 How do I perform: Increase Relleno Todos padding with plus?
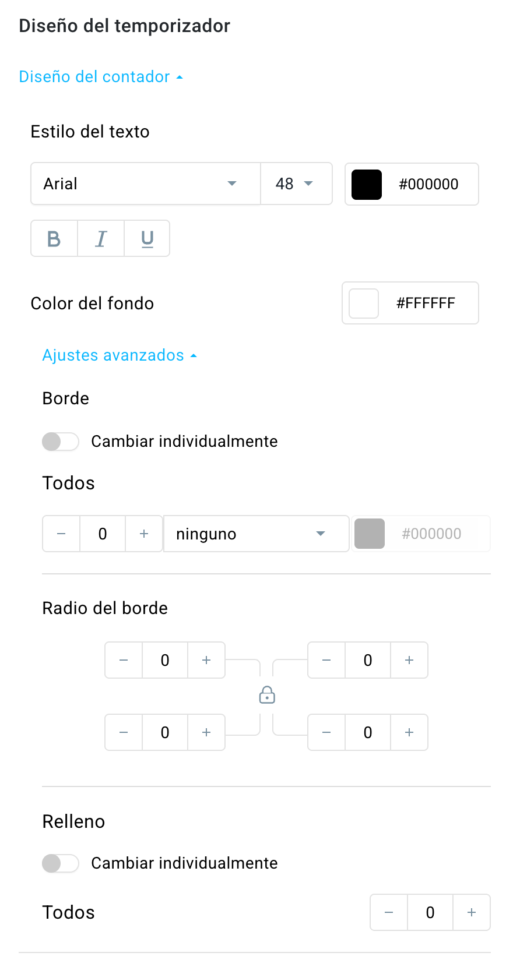[x=472, y=912]
